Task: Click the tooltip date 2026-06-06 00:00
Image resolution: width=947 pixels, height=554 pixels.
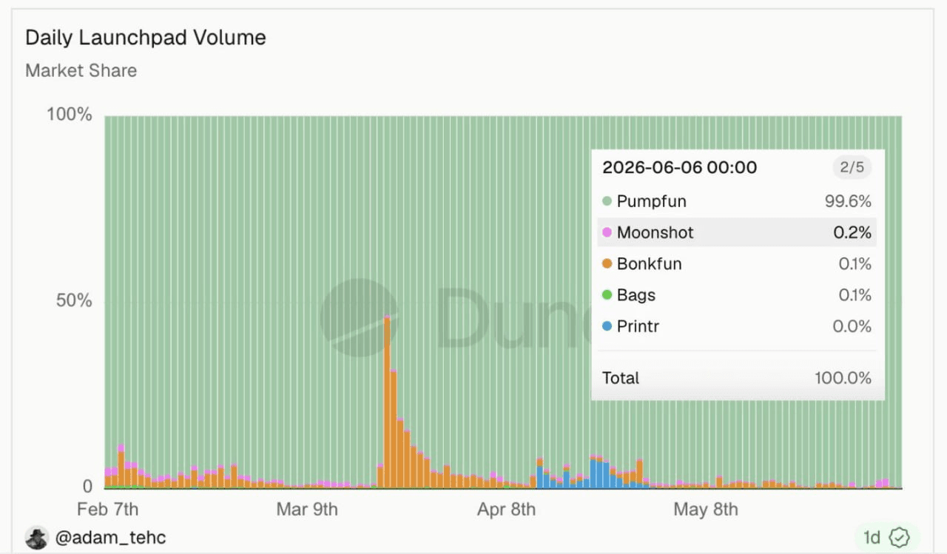Action: pyautogui.click(x=680, y=167)
